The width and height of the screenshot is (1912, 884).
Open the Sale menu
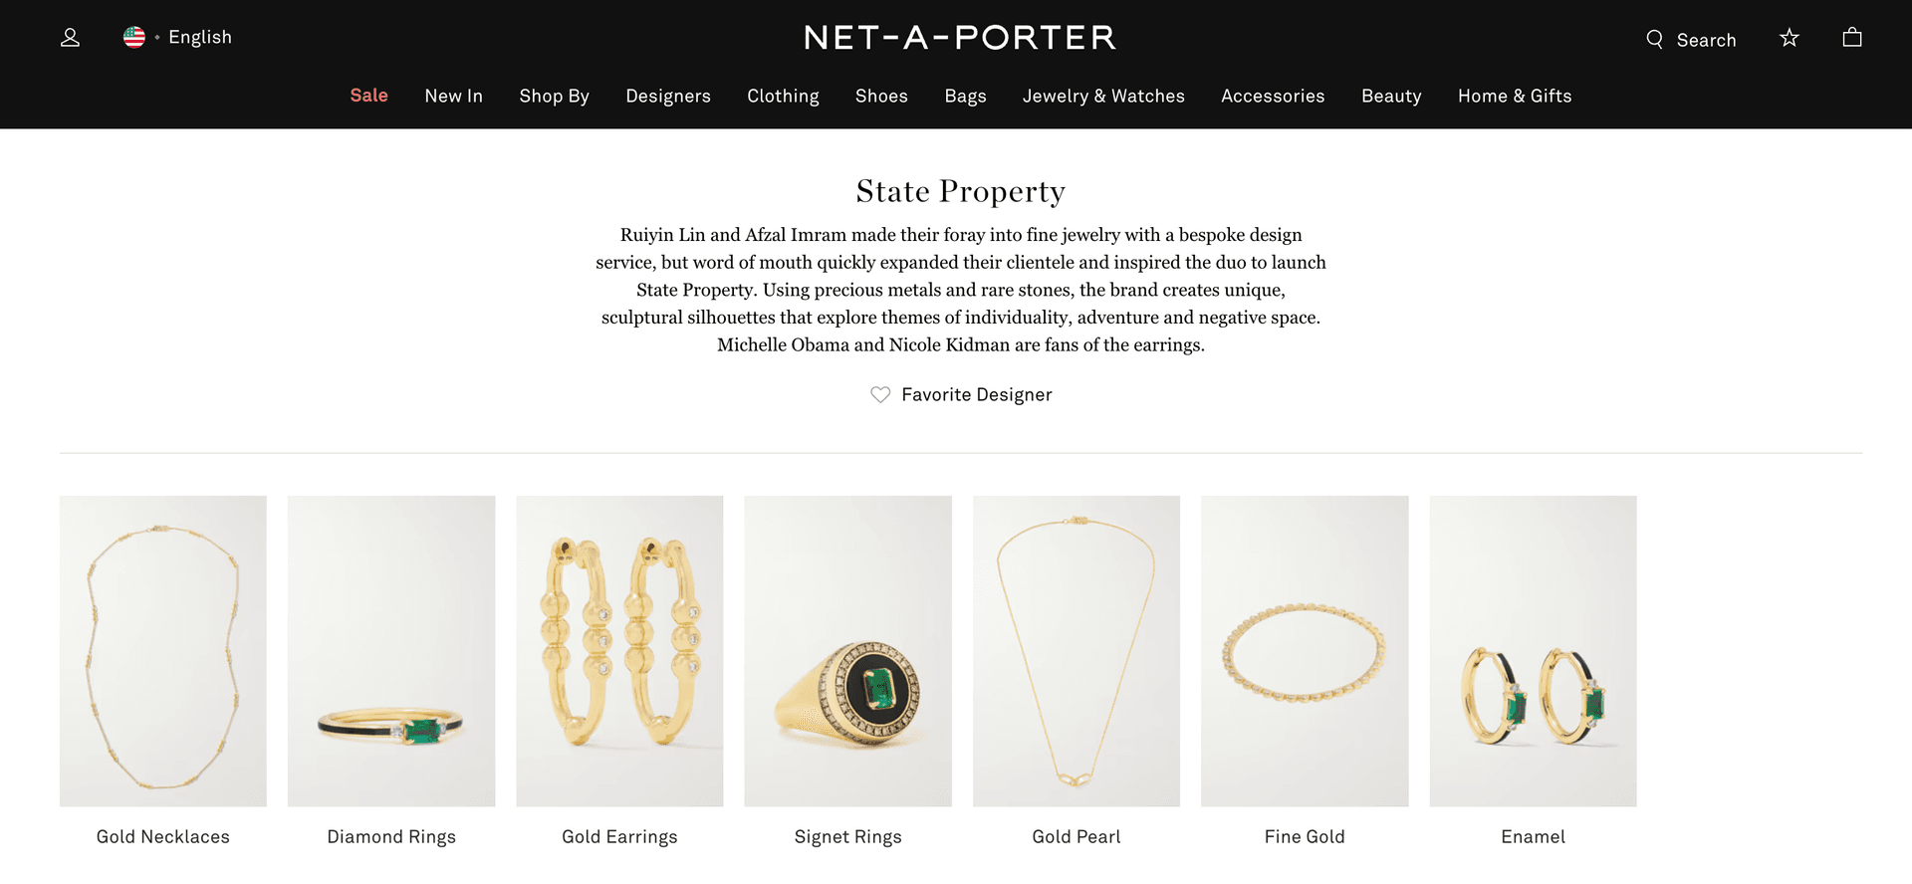click(368, 96)
